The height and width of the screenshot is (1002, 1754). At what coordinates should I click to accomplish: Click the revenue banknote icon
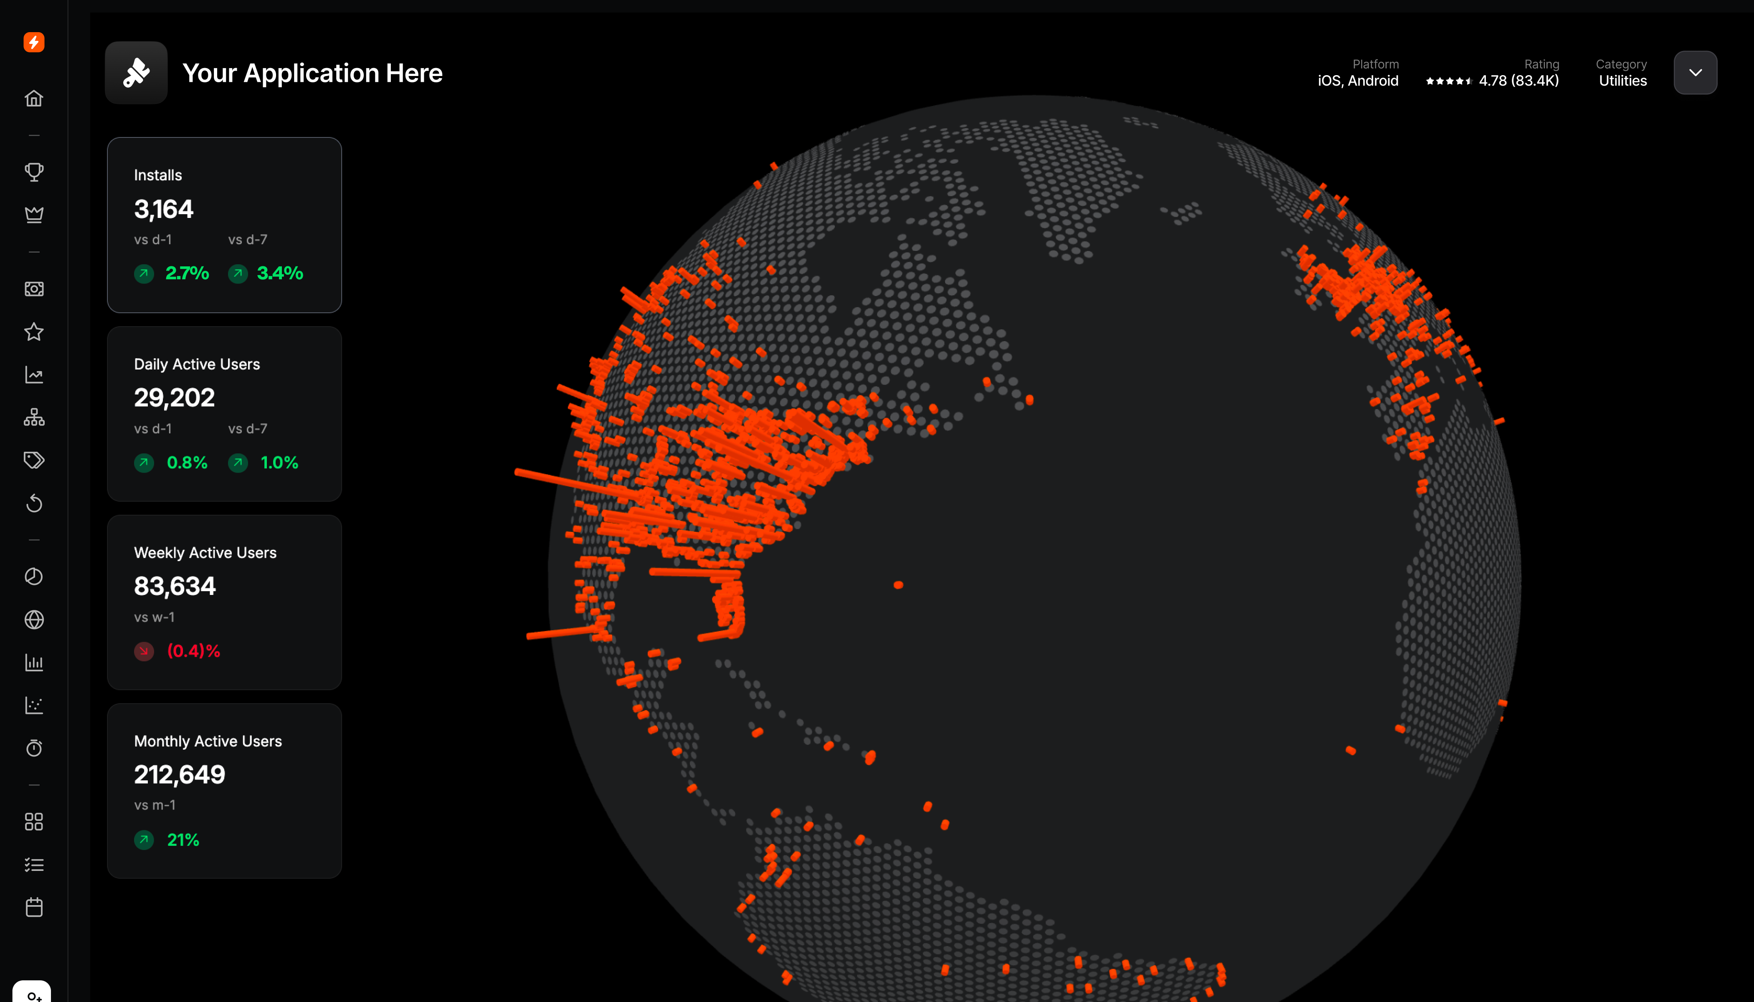click(x=34, y=289)
